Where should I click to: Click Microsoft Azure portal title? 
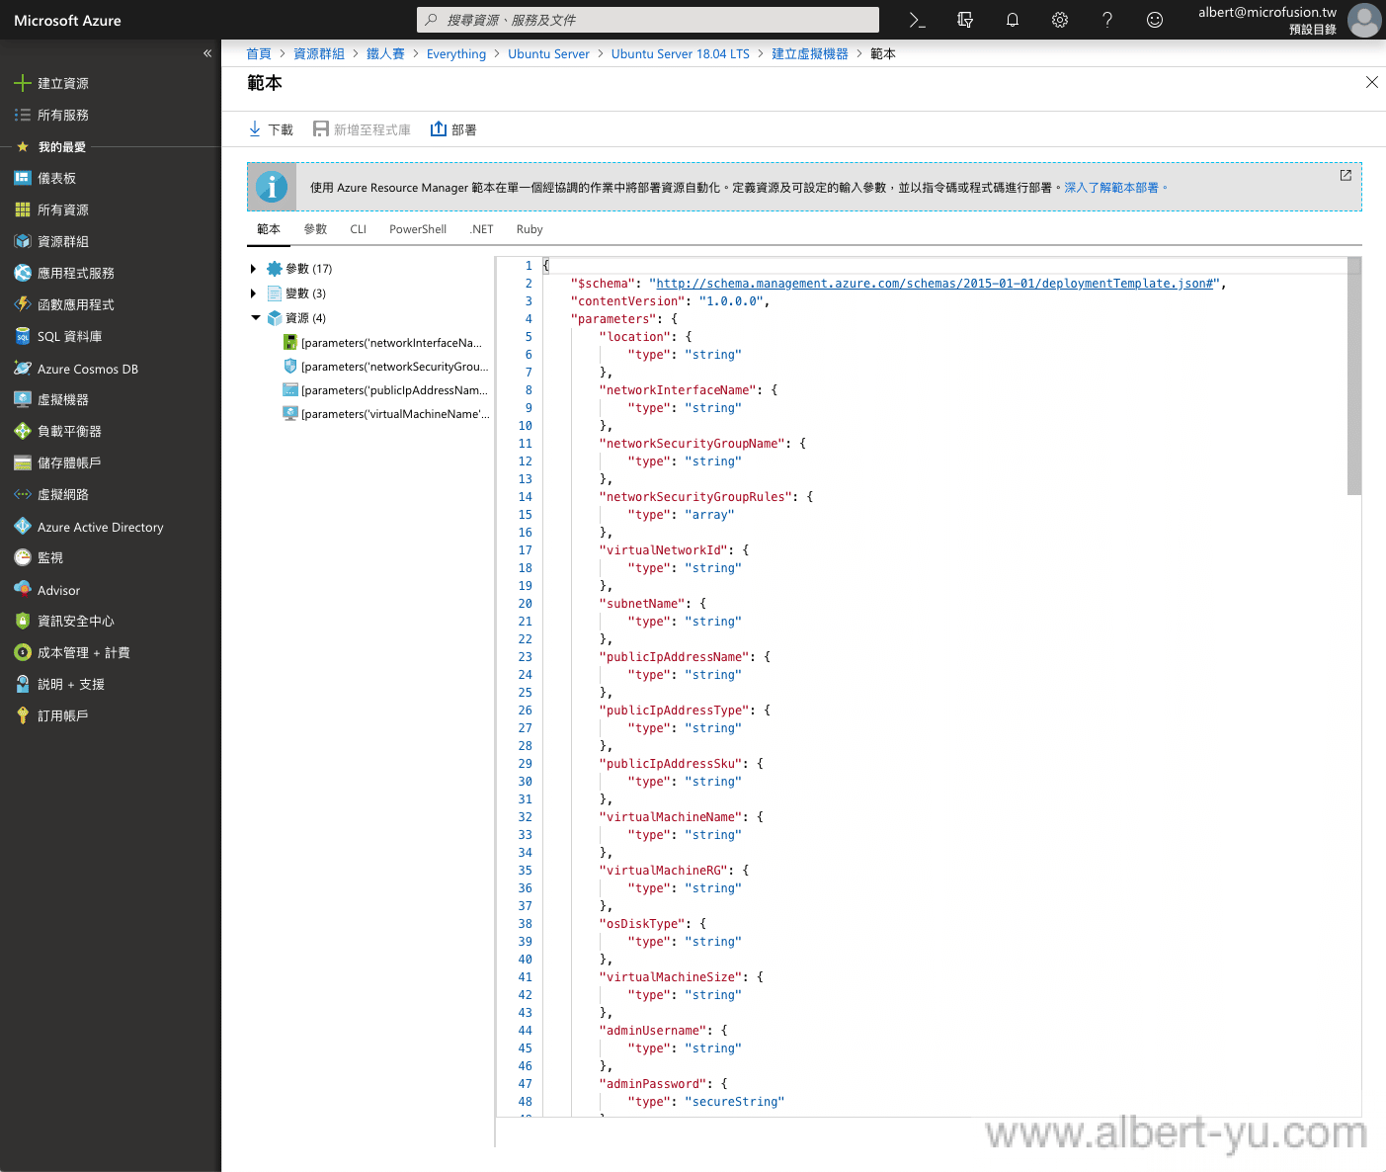pos(67,21)
